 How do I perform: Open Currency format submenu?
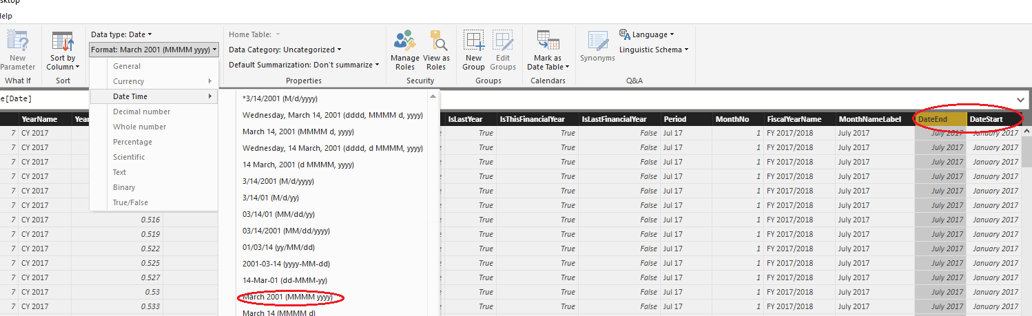coord(154,81)
